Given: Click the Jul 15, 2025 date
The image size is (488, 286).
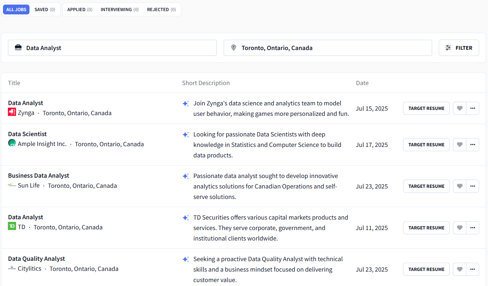Looking at the screenshot, I should click(372, 109).
